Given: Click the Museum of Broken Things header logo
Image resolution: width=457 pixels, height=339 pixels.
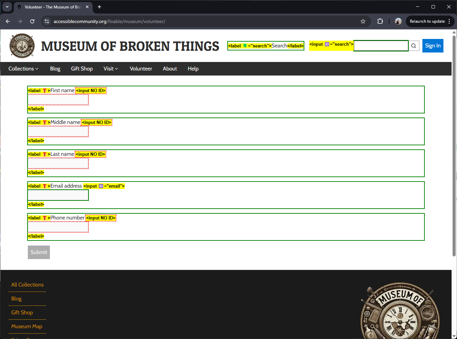Looking at the screenshot, I should 22,46.
